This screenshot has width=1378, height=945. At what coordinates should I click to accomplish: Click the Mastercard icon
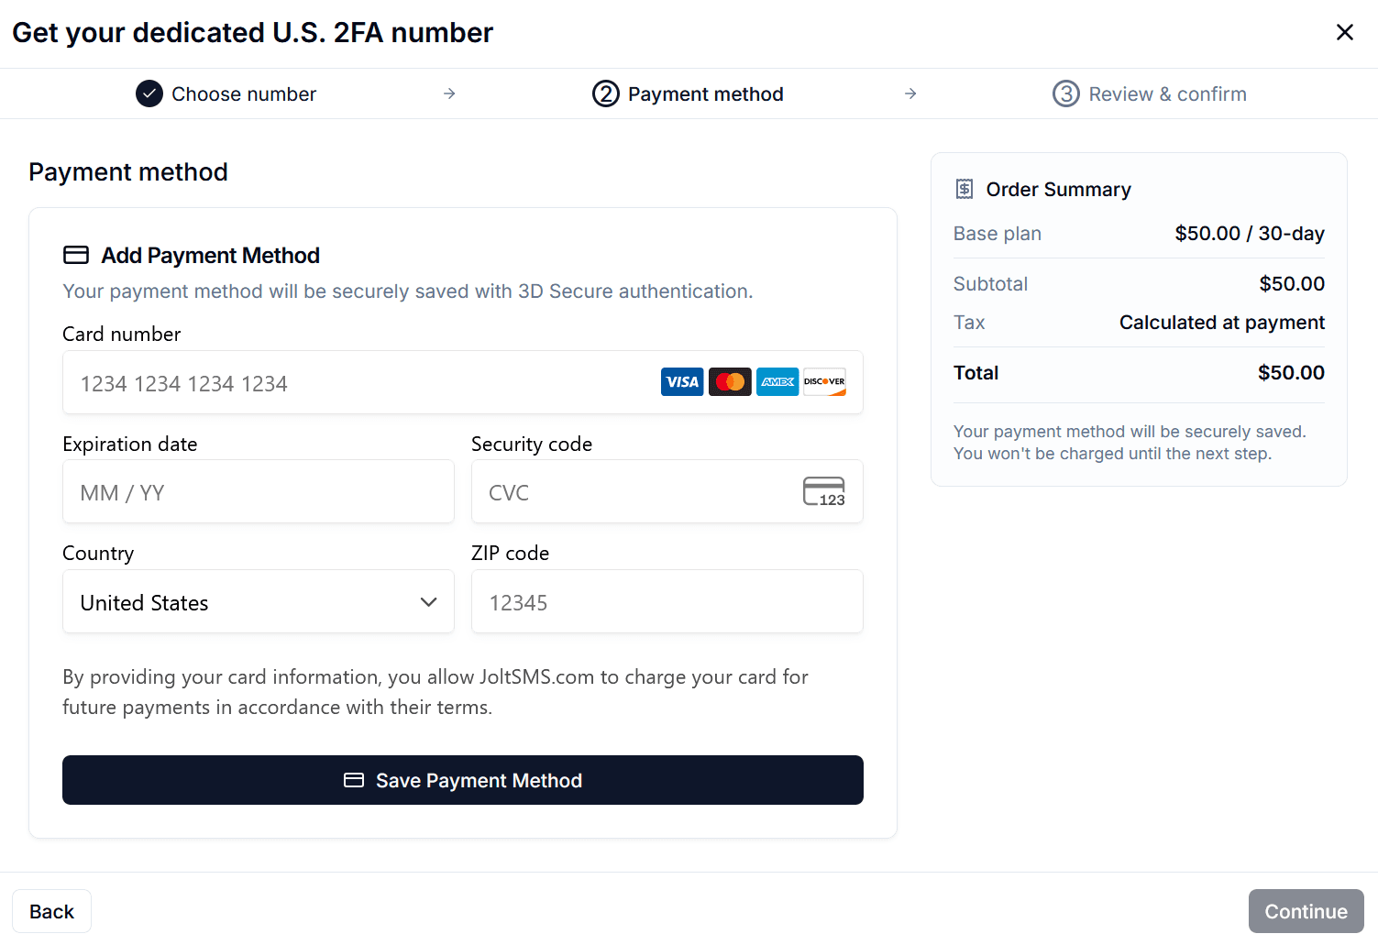coord(730,381)
